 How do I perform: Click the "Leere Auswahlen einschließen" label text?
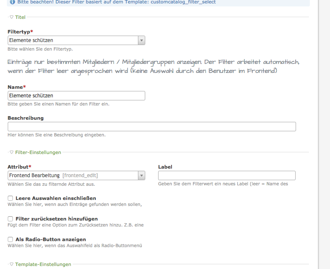[56, 198]
